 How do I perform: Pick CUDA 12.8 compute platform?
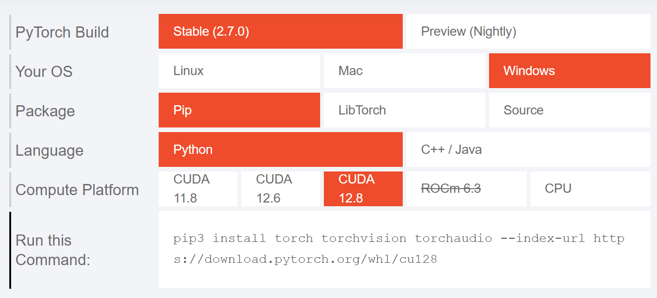[x=363, y=189]
